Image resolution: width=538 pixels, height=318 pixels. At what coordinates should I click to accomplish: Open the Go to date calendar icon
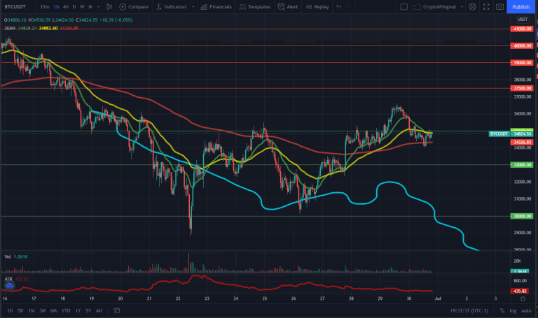tap(117, 310)
